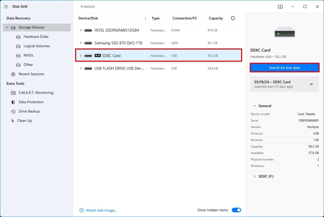Click the serial value 058F63666485
The width and height of the screenshot is (324, 217).
308,121
